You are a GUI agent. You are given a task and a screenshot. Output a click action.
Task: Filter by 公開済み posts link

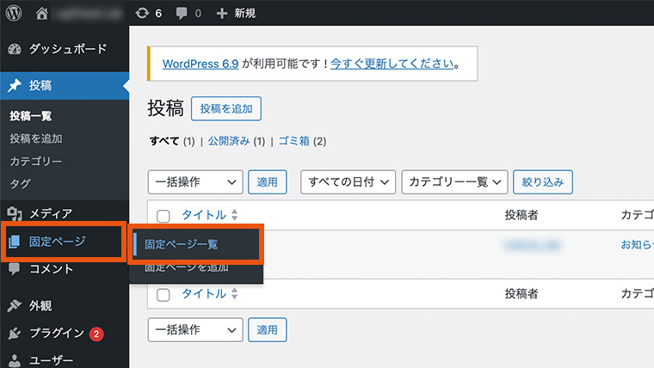click(229, 141)
